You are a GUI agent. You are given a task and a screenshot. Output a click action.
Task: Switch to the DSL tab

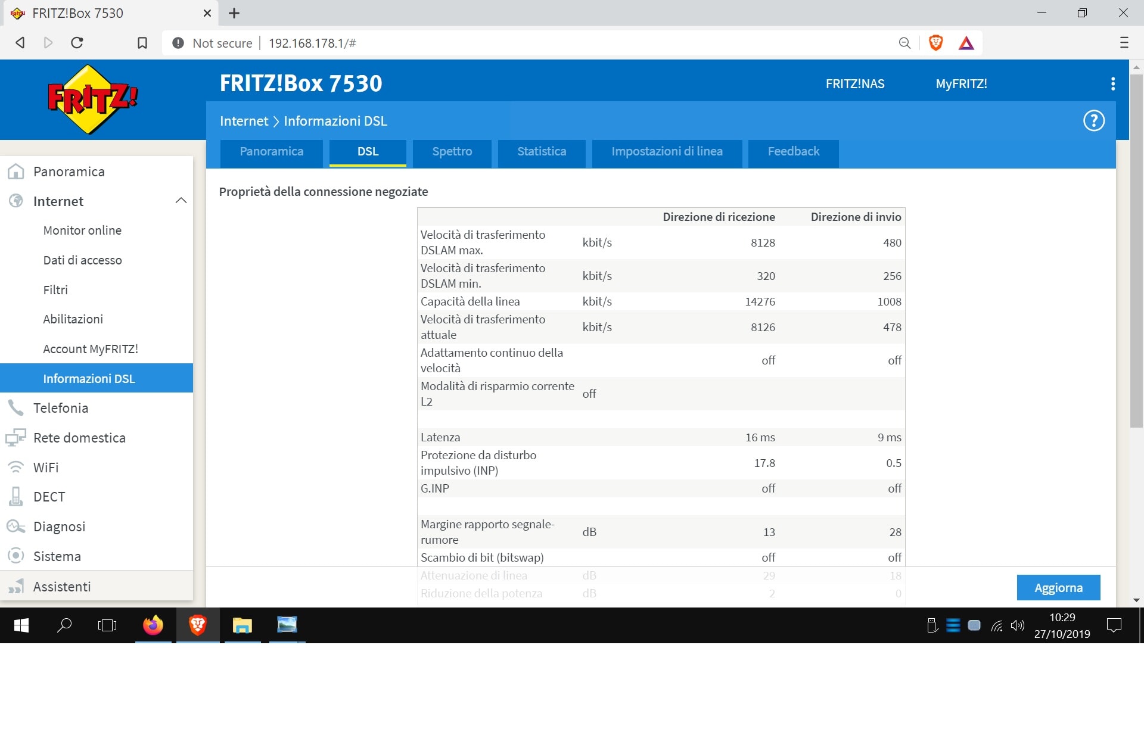[368, 153]
